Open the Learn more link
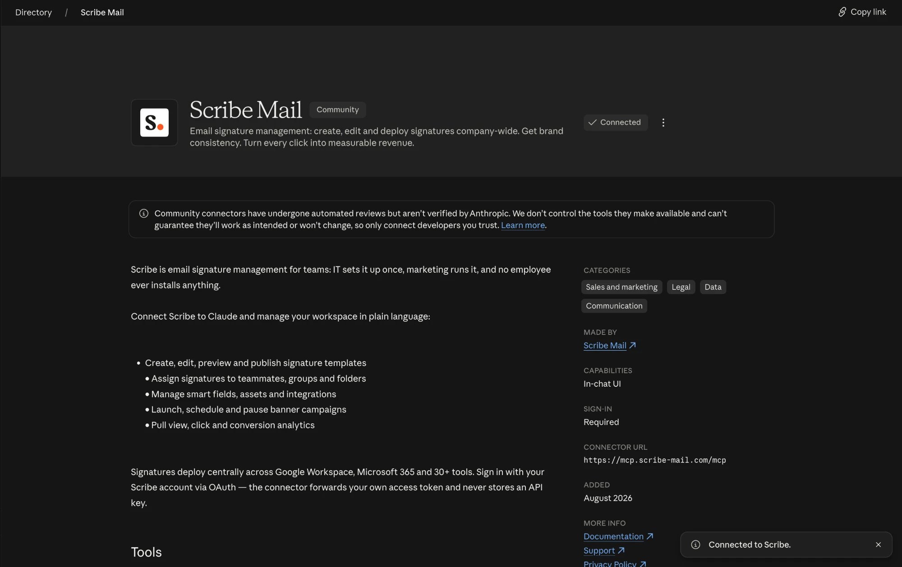 point(523,225)
